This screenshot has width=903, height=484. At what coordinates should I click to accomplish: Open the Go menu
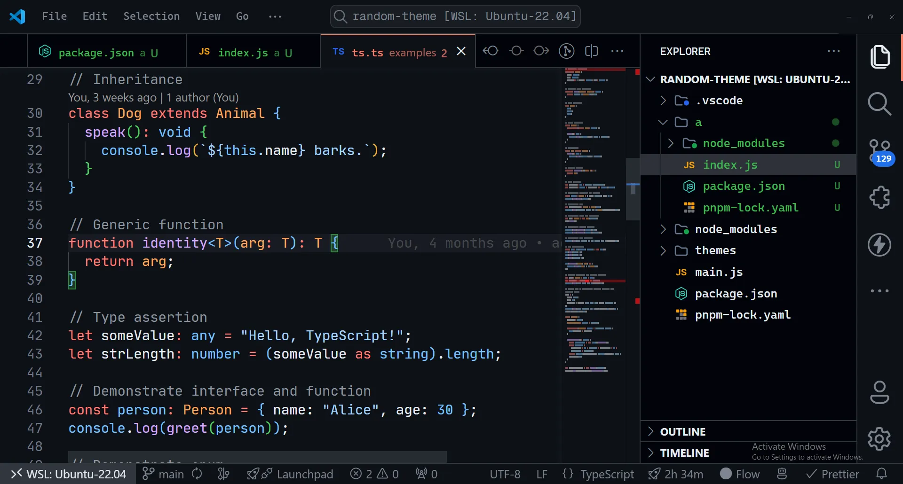pos(242,16)
